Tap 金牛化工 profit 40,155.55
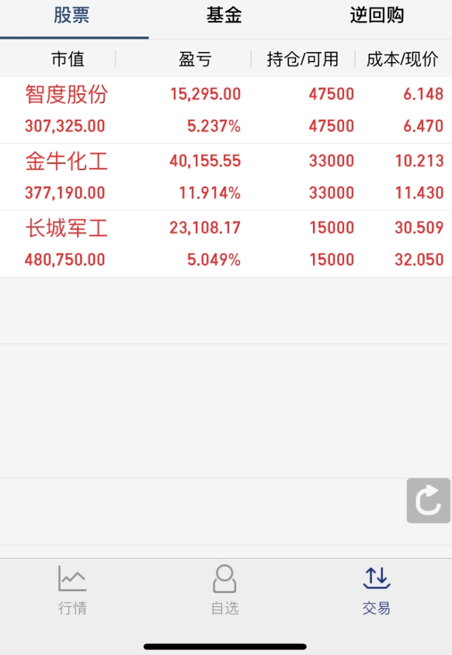The height and width of the screenshot is (655, 452). point(205,161)
